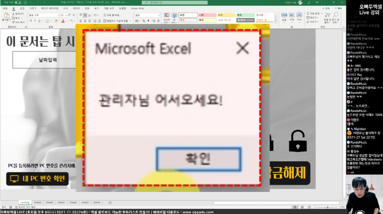Open the 파일 tab
The height and width of the screenshot is (214, 383).
5,8
